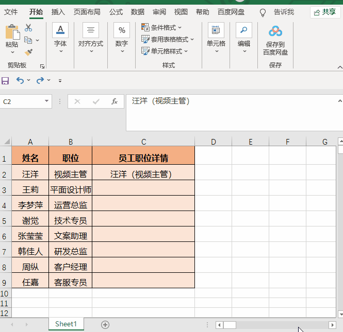Select the Format Painter brush icon
This screenshot has width=343, height=332.
(28, 52)
